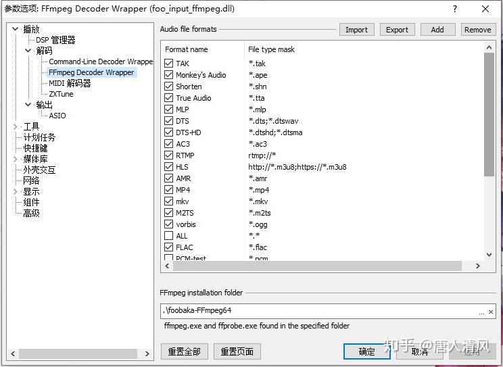Click the help question mark icon
This screenshot has height=367, width=503.
pyautogui.click(x=455, y=9)
